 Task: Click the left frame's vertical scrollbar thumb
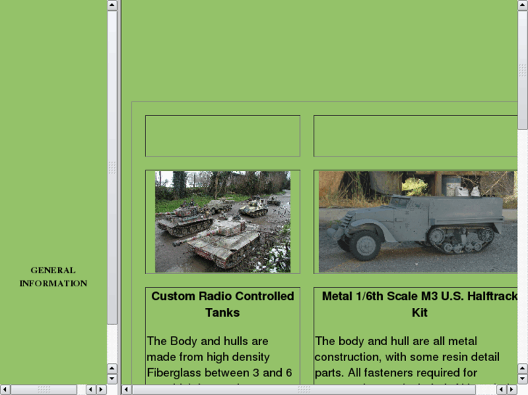(x=112, y=167)
